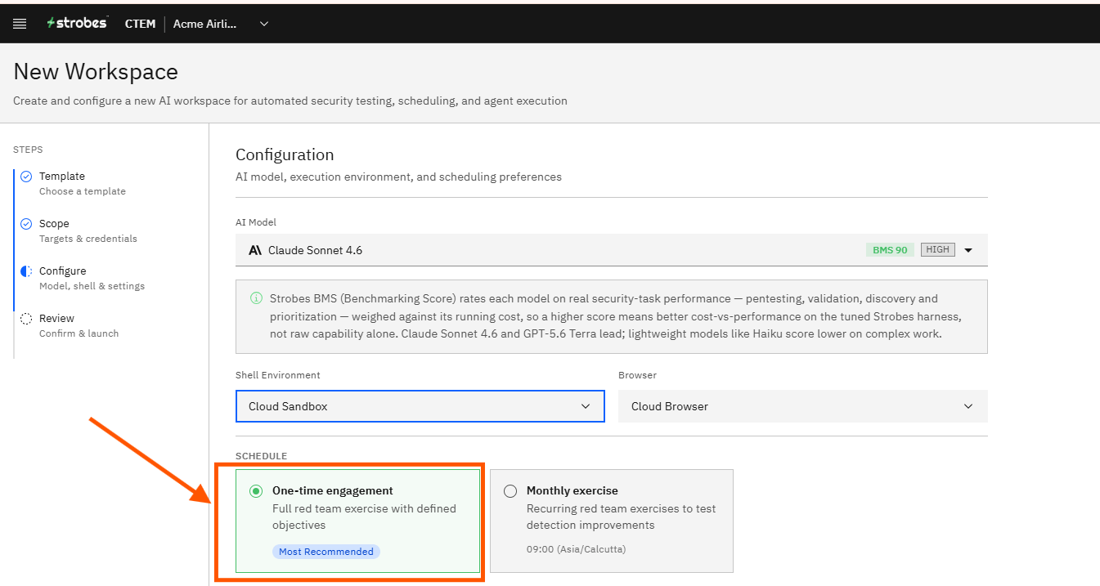The width and height of the screenshot is (1100, 586).
Task: Open the CTEM section
Action: 140,24
